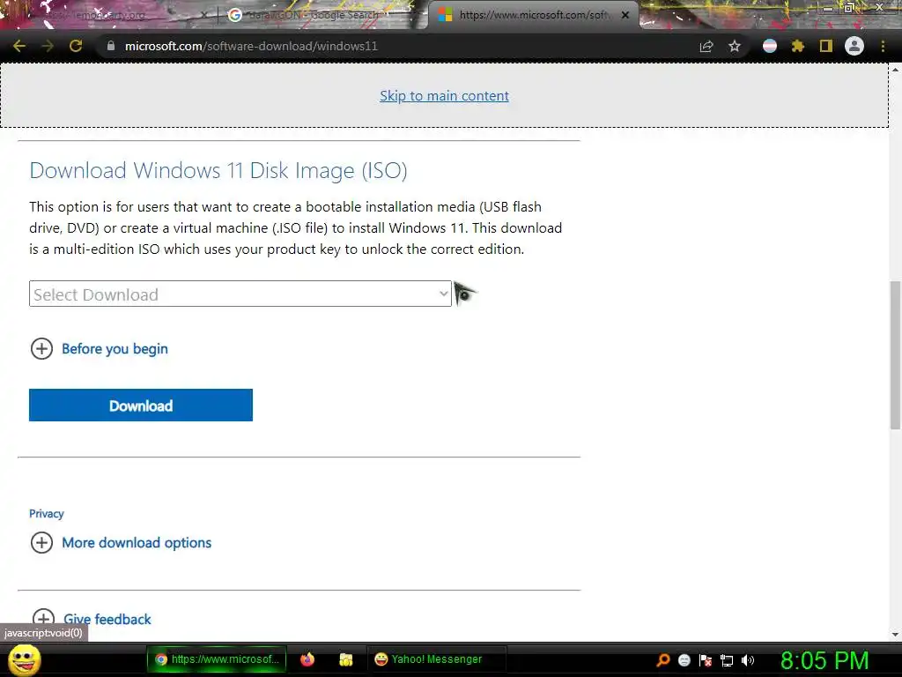Open the volume speaker tray icon
Image resolution: width=902 pixels, height=677 pixels.
coord(748,660)
